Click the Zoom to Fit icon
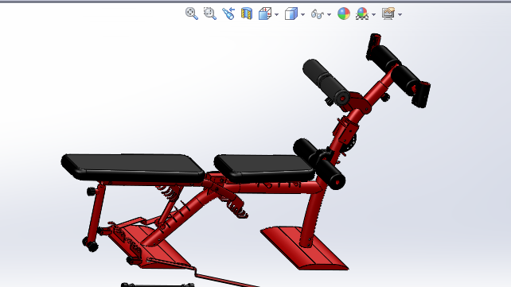 191,14
